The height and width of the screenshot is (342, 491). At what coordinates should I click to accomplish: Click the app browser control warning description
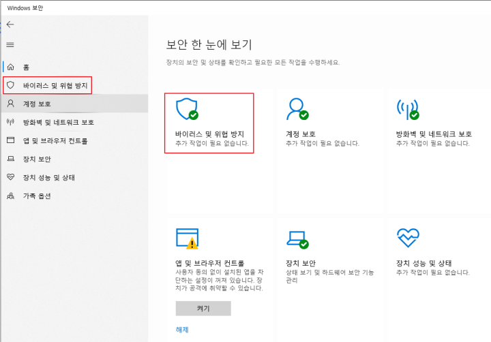tap(219, 280)
